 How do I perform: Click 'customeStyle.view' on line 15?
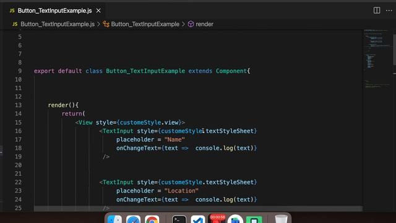[149, 123]
